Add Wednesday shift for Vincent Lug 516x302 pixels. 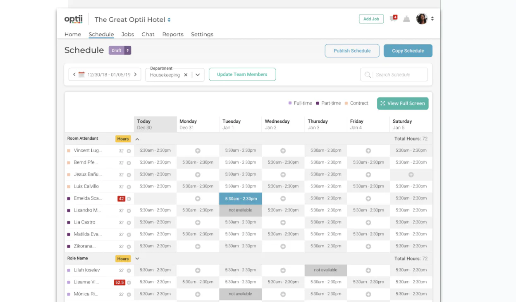(x=283, y=151)
